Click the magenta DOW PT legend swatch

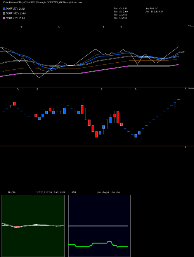pyautogui.click(x=4, y=18)
